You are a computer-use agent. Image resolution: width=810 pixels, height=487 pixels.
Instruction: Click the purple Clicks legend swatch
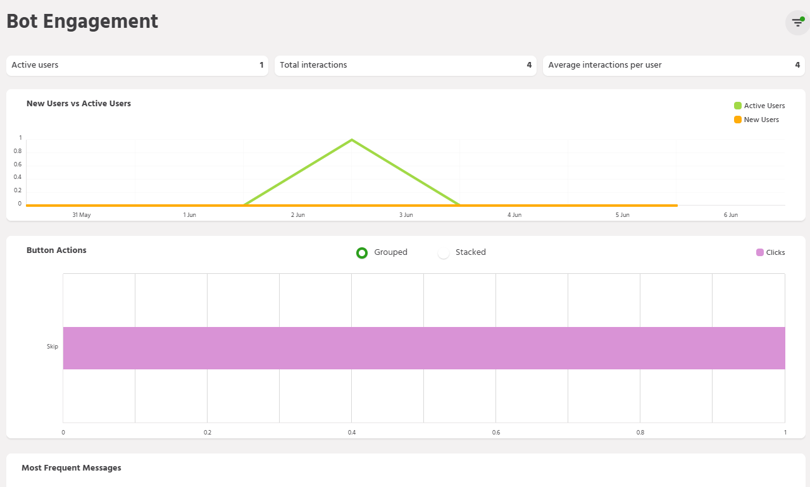(760, 252)
